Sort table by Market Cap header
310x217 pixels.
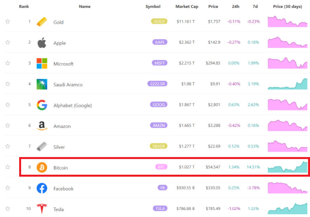(187, 7)
